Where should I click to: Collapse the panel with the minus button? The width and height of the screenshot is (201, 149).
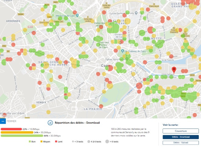tap(3, 121)
